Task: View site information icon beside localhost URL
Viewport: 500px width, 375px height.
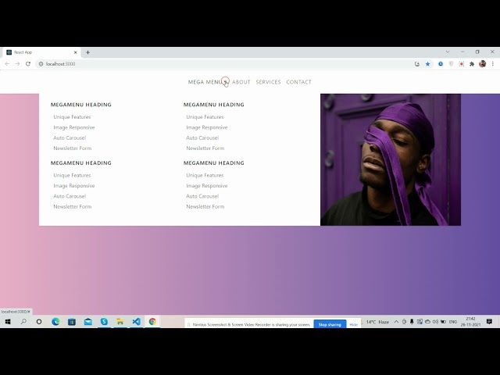Action: click(41, 64)
